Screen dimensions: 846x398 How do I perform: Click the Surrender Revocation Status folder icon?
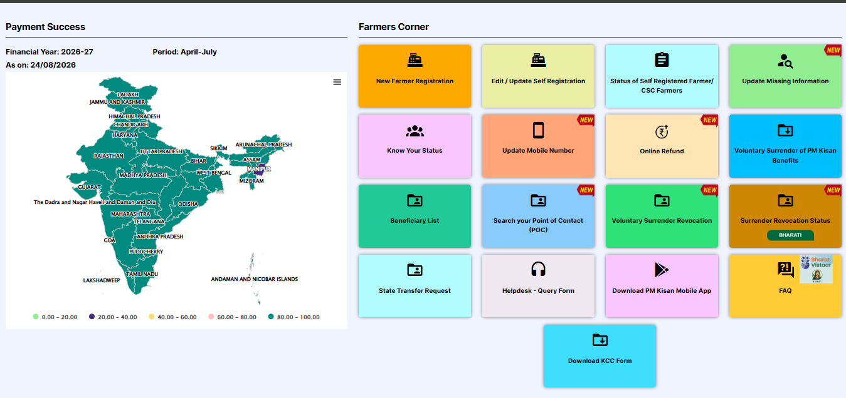[x=785, y=200]
